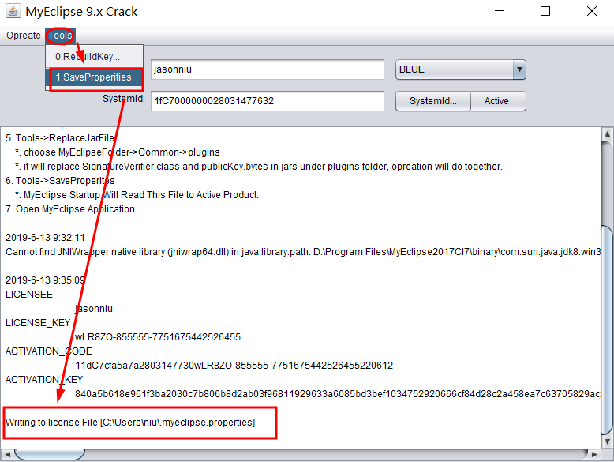Click the 'it will replace SignatureVerifier.class' line

pos(258,167)
